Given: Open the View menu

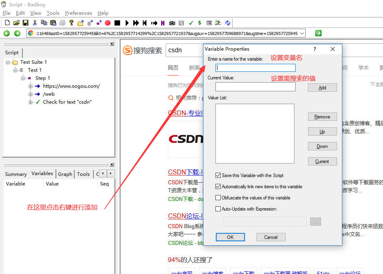Looking at the screenshot, I should point(36,13).
